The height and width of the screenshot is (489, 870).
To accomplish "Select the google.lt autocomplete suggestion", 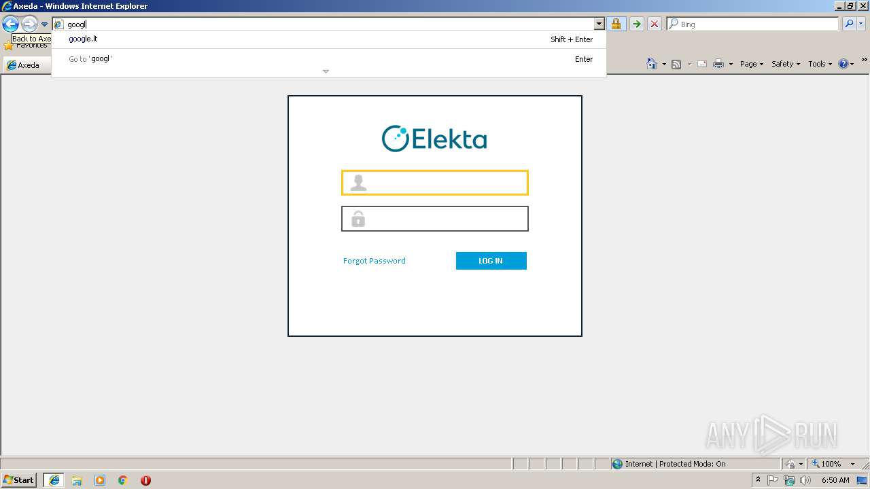I will [x=329, y=39].
